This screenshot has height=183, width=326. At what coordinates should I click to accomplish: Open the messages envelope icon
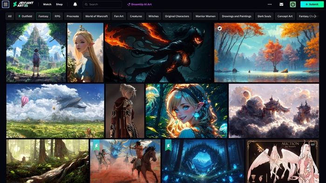click(281, 4)
